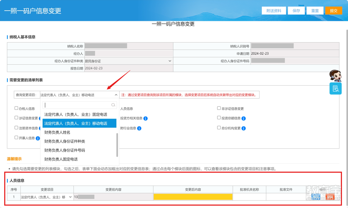Collapse the 查询变更项目 combo box
Screen dimensions: 348x208
116,95
